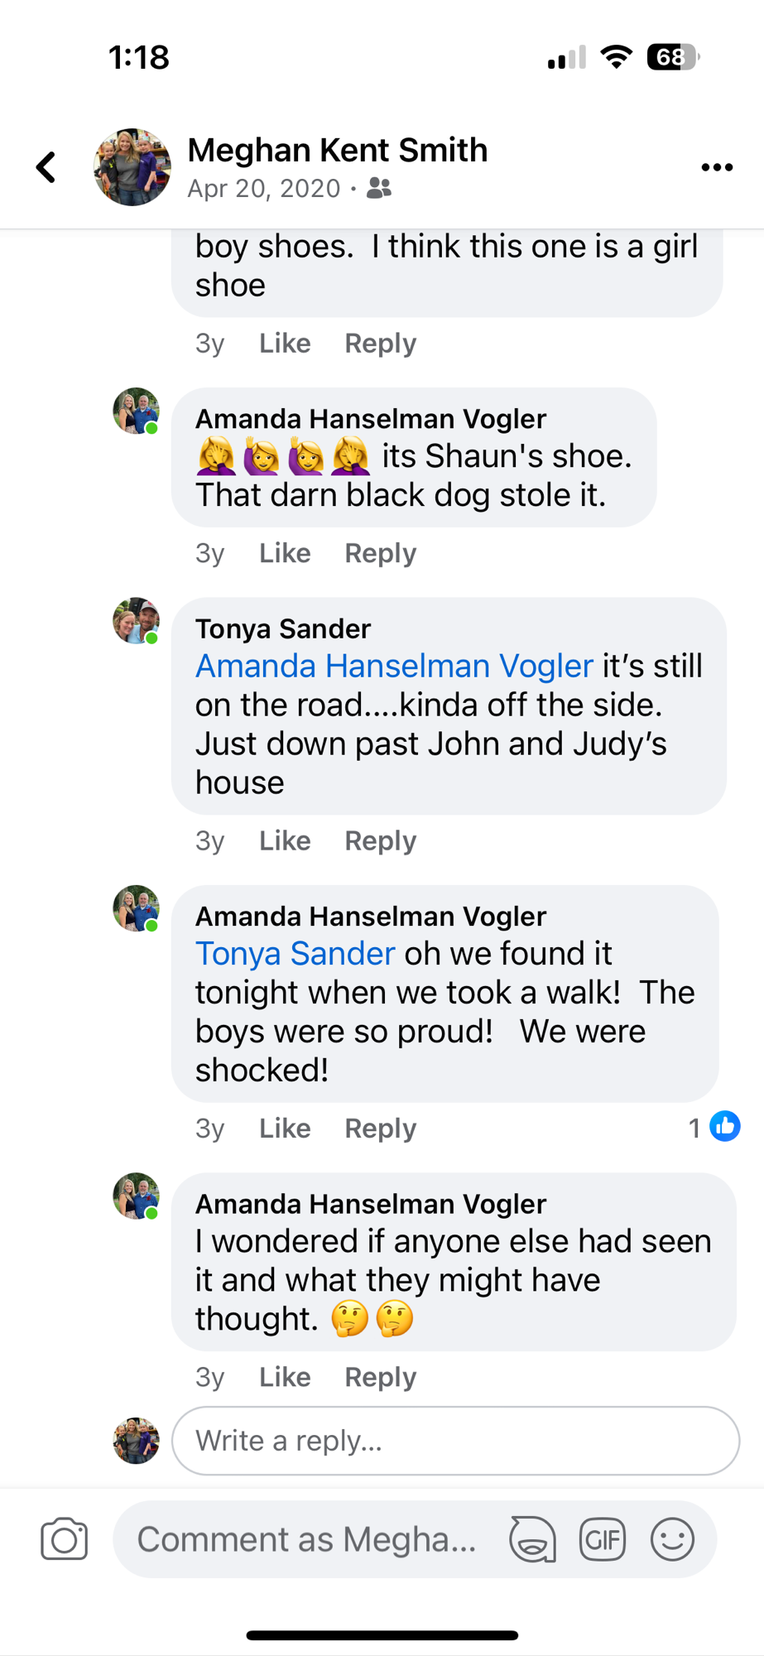Reply to Tonya Sander's comment

pos(380,840)
